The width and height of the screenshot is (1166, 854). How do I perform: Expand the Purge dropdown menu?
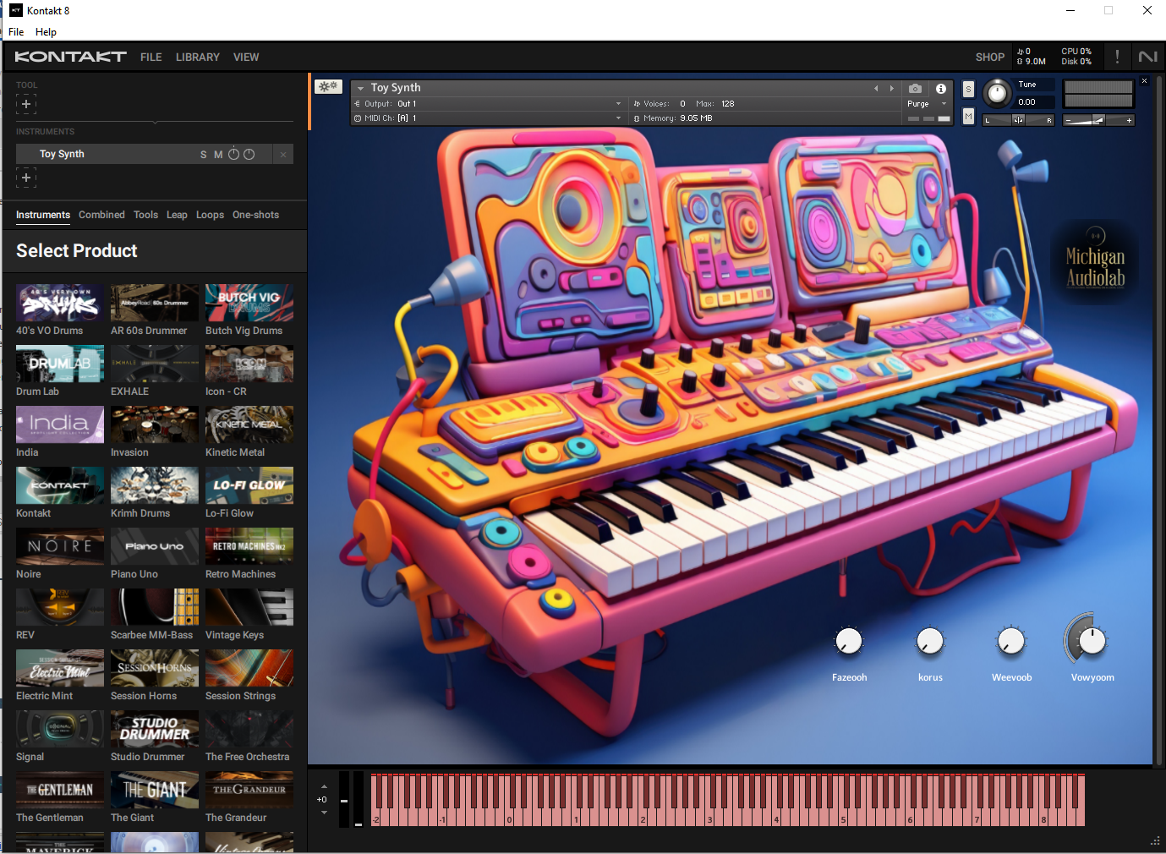coord(944,104)
